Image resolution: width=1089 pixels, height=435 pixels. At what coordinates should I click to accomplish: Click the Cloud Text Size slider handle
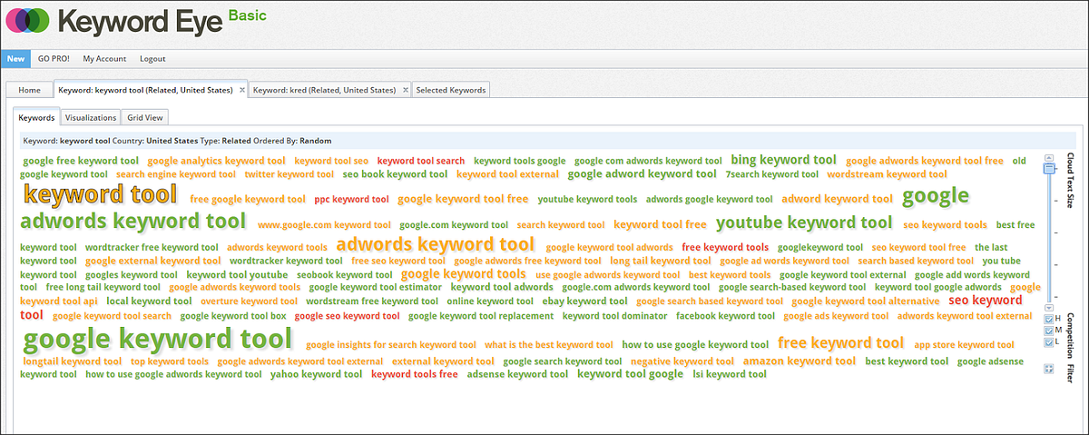pyautogui.click(x=1048, y=168)
